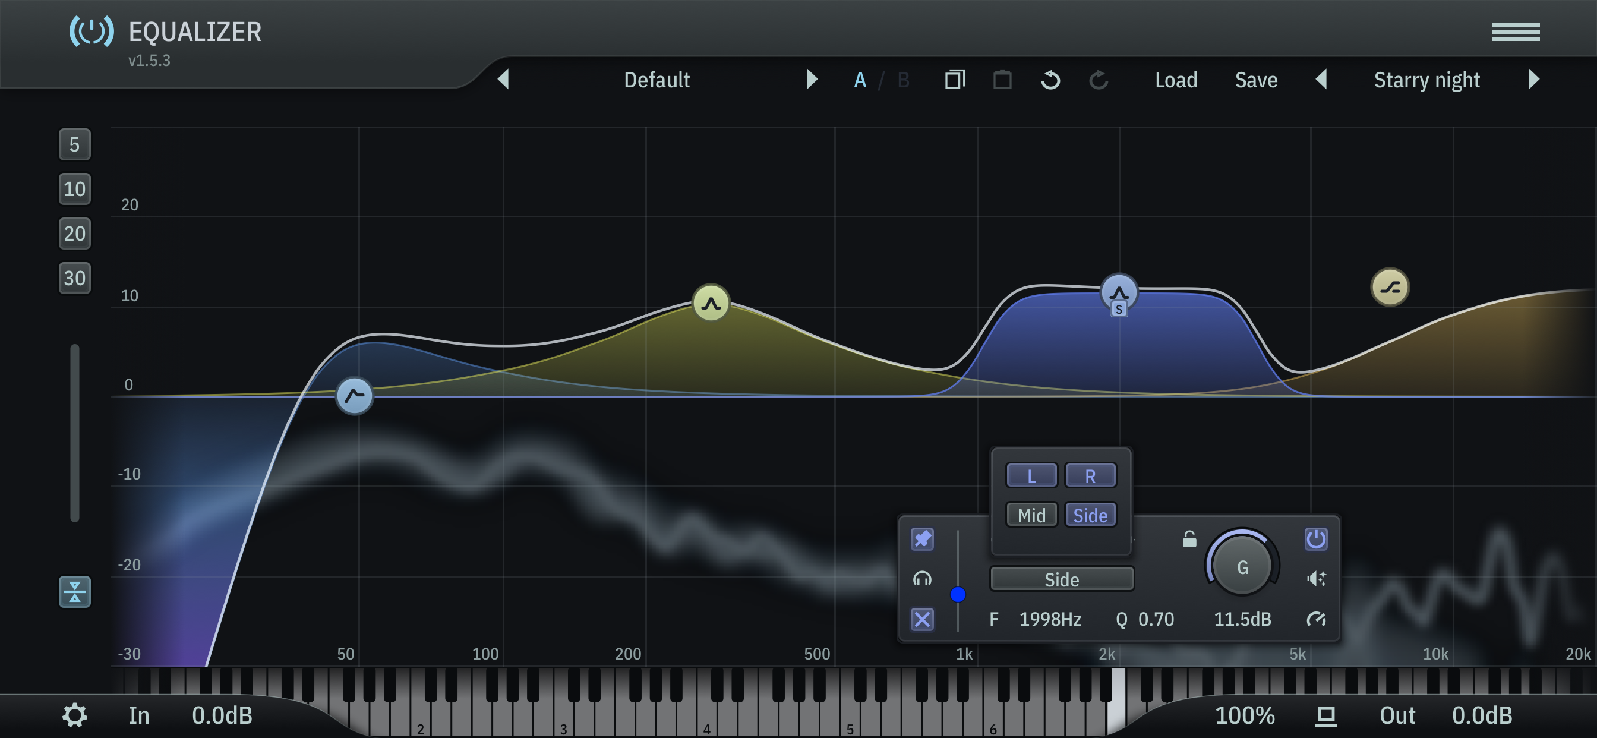The height and width of the screenshot is (738, 1597).
Task: Click the 100% scale value
Action: coord(1244,715)
